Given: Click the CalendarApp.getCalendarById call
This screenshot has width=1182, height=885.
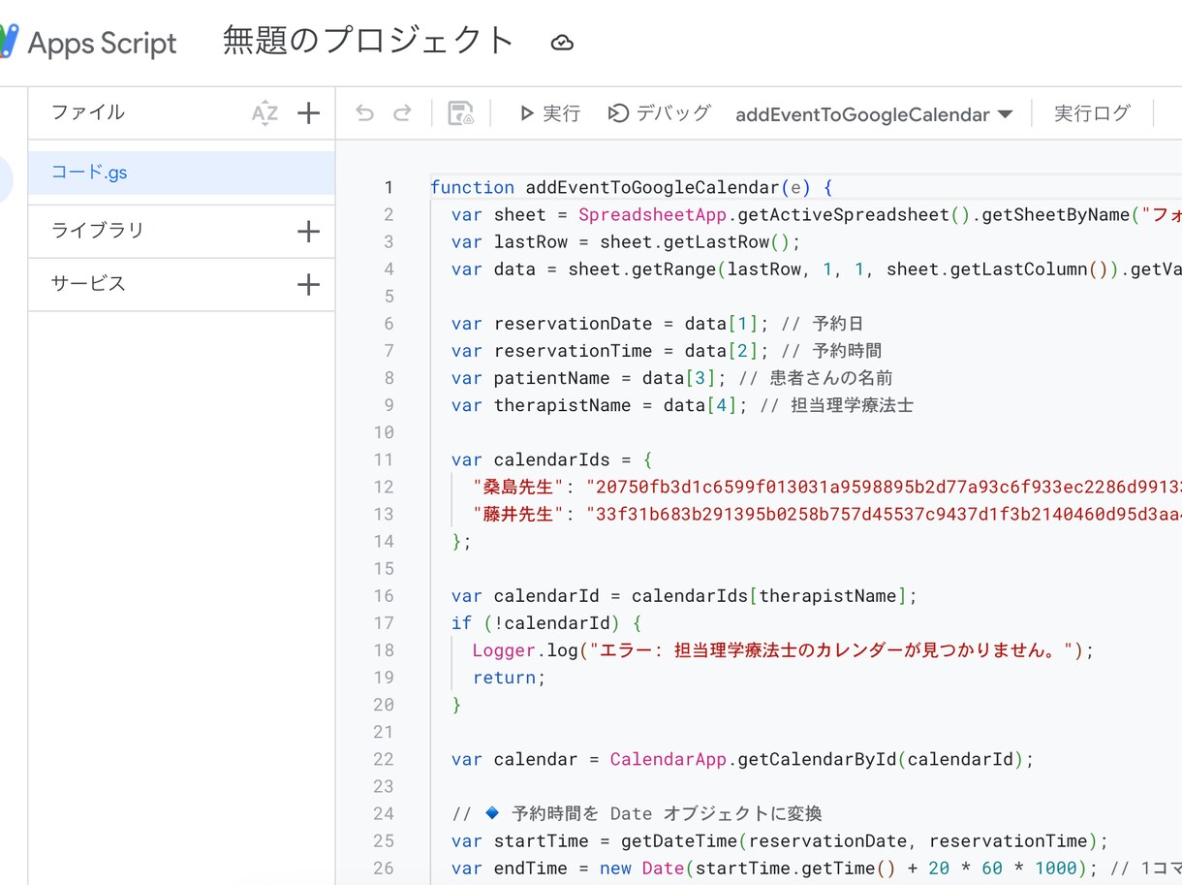Looking at the screenshot, I should point(822,759).
